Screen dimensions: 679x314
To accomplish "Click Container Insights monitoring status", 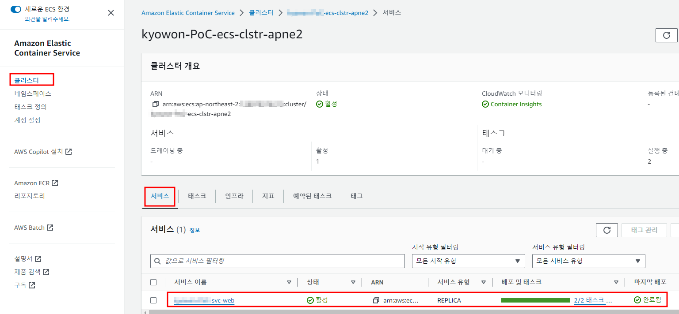I will (x=512, y=105).
